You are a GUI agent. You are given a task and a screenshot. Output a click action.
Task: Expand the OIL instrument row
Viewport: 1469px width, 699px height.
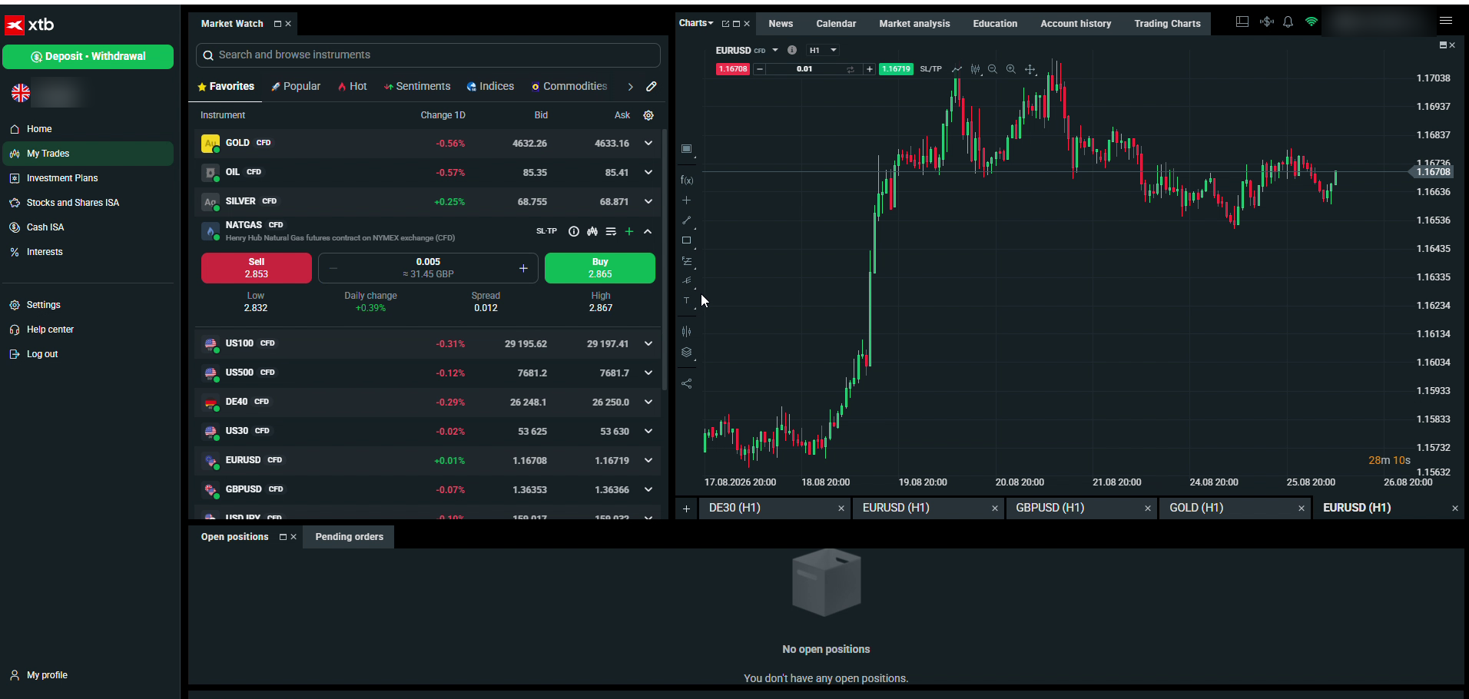tap(648, 172)
